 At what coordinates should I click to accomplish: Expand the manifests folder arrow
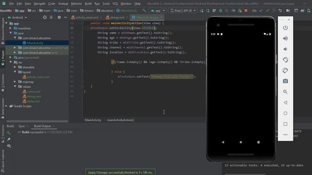[11, 28]
